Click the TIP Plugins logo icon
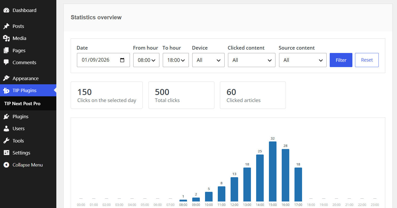This screenshot has width=397, height=208. tap(6, 91)
